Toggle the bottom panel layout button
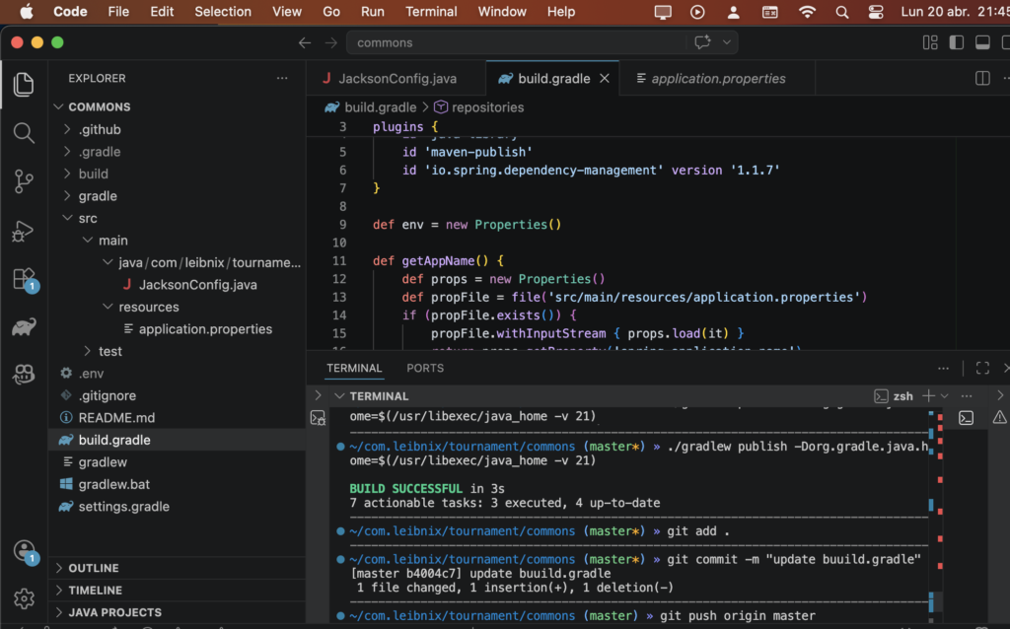Viewport: 1010px width, 629px height. [982, 42]
